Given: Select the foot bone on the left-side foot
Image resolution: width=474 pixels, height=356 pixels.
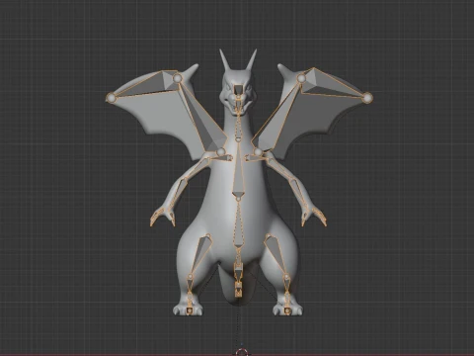Looking at the screenshot, I should tap(190, 310).
